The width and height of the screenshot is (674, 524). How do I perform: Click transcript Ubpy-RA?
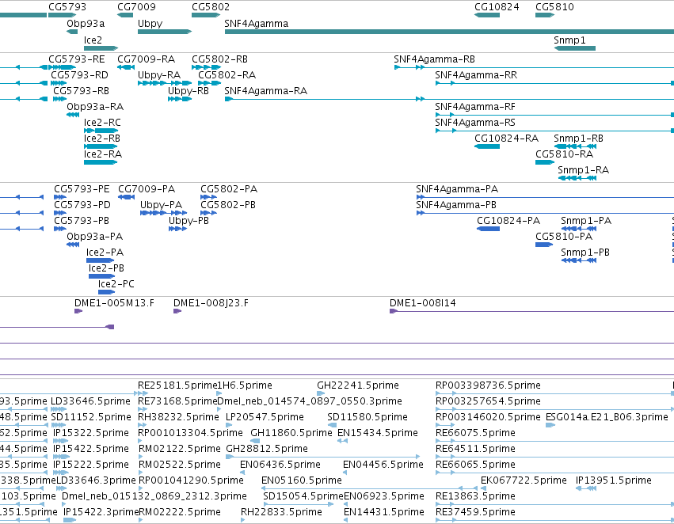point(159,74)
